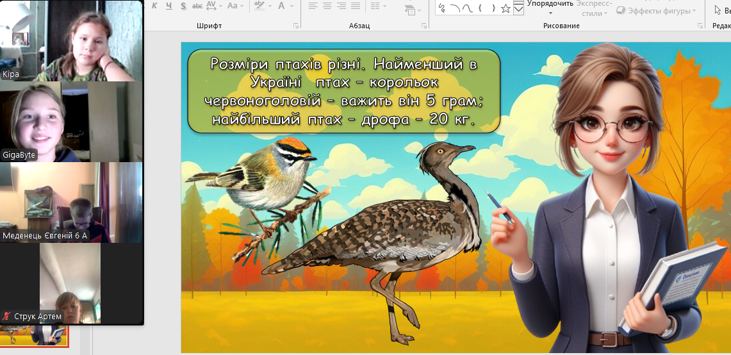Select Кіра's video tile
Image resolution: width=731 pixels, height=355 pixels.
tap(71, 41)
